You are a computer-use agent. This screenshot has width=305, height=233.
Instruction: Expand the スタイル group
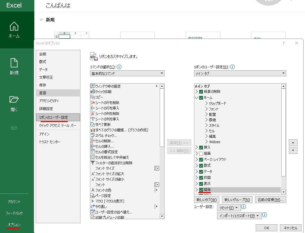(207, 125)
